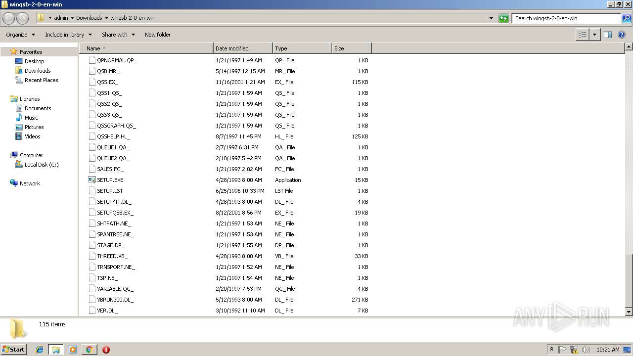Select Downloads in Favorites
This screenshot has height=356, width=633.
pos(38,71)
